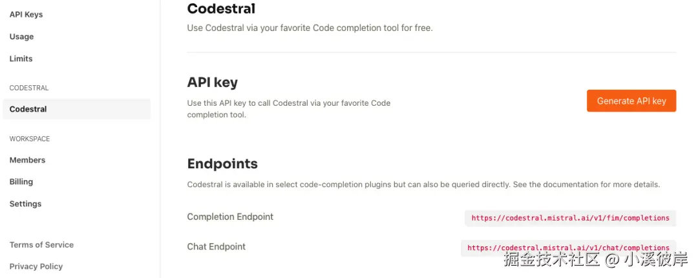Click the Completion Endpoint label

[230, 217]
